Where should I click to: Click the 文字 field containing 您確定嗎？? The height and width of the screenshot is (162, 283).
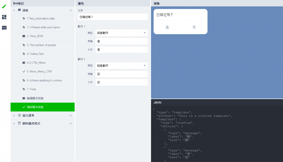click(x=113, y=17)
